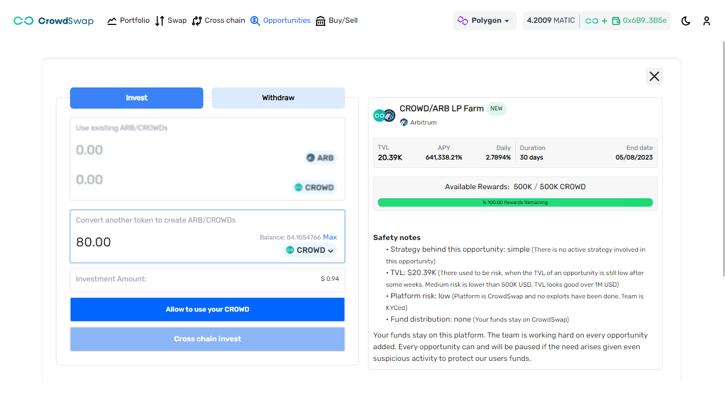Click the NEW badge
725x407 pixels.
pyautogui.click(x=496, y=109)
